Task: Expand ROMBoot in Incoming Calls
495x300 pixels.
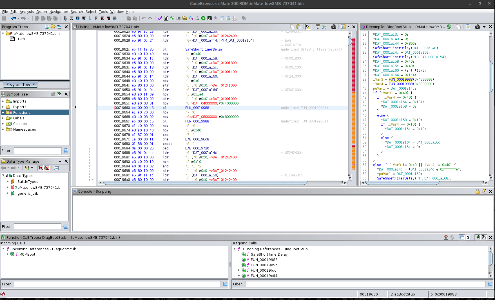Action: point(8,254)
